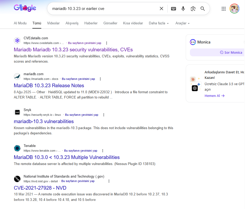Translate the Snyk page link

coord(81,115)
